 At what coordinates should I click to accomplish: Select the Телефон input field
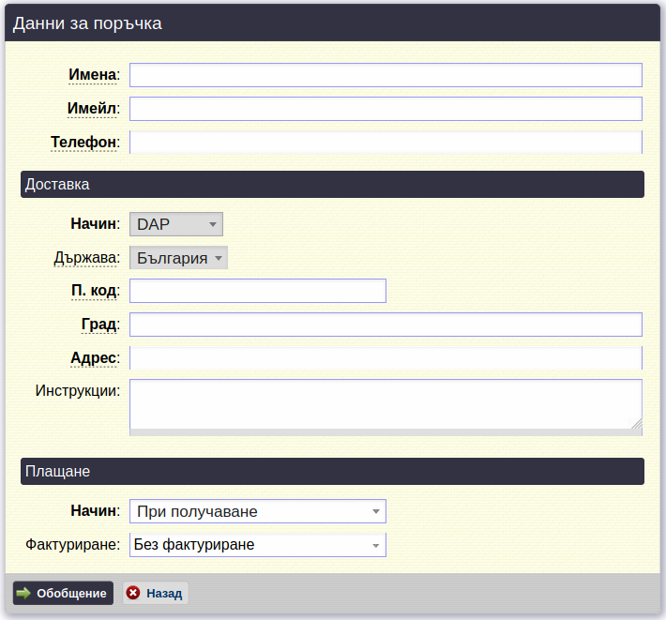[x=386, y=143]
